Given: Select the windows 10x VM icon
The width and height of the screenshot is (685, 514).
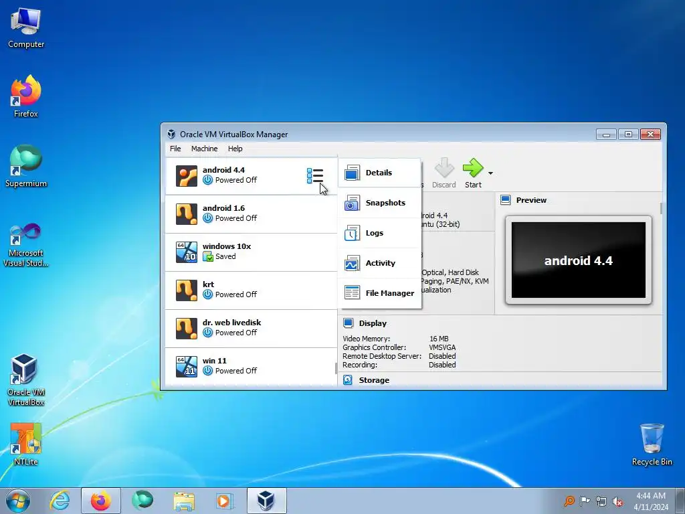Looking at the screenshot, I should click(187, 252).
